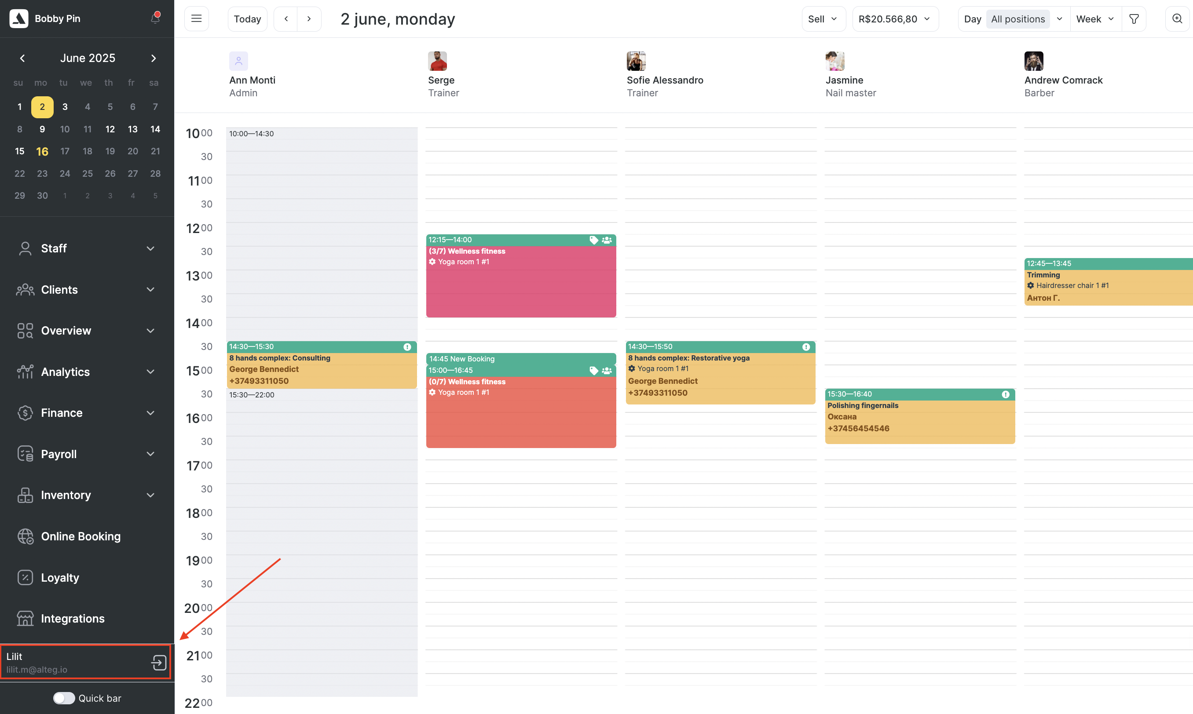The height and width of the screenshot is (714, 1193).
Task: Click the Bobby Pin logo icon
Action: tap(19, 18)
